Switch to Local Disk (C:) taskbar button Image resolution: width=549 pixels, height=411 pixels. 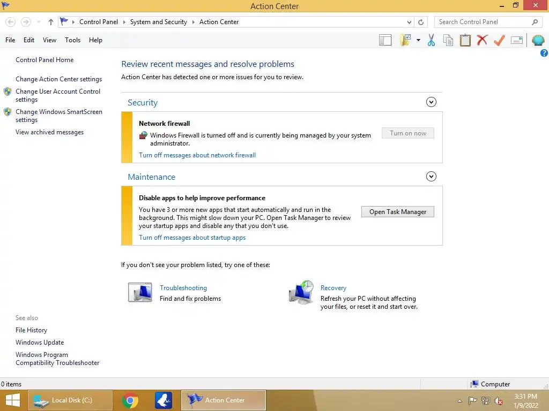(x=70, y=400)
